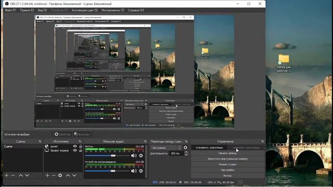Screen dimensions: 333x187
Task: Decrease transition duration with down stepper
Action: point(186,155)
